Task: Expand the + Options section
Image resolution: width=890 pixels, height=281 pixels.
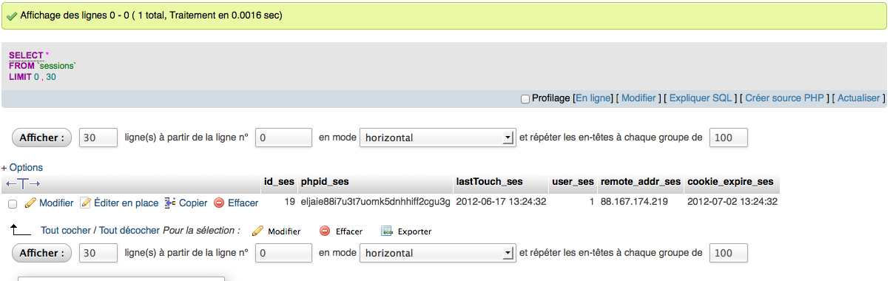Action: 22,168
